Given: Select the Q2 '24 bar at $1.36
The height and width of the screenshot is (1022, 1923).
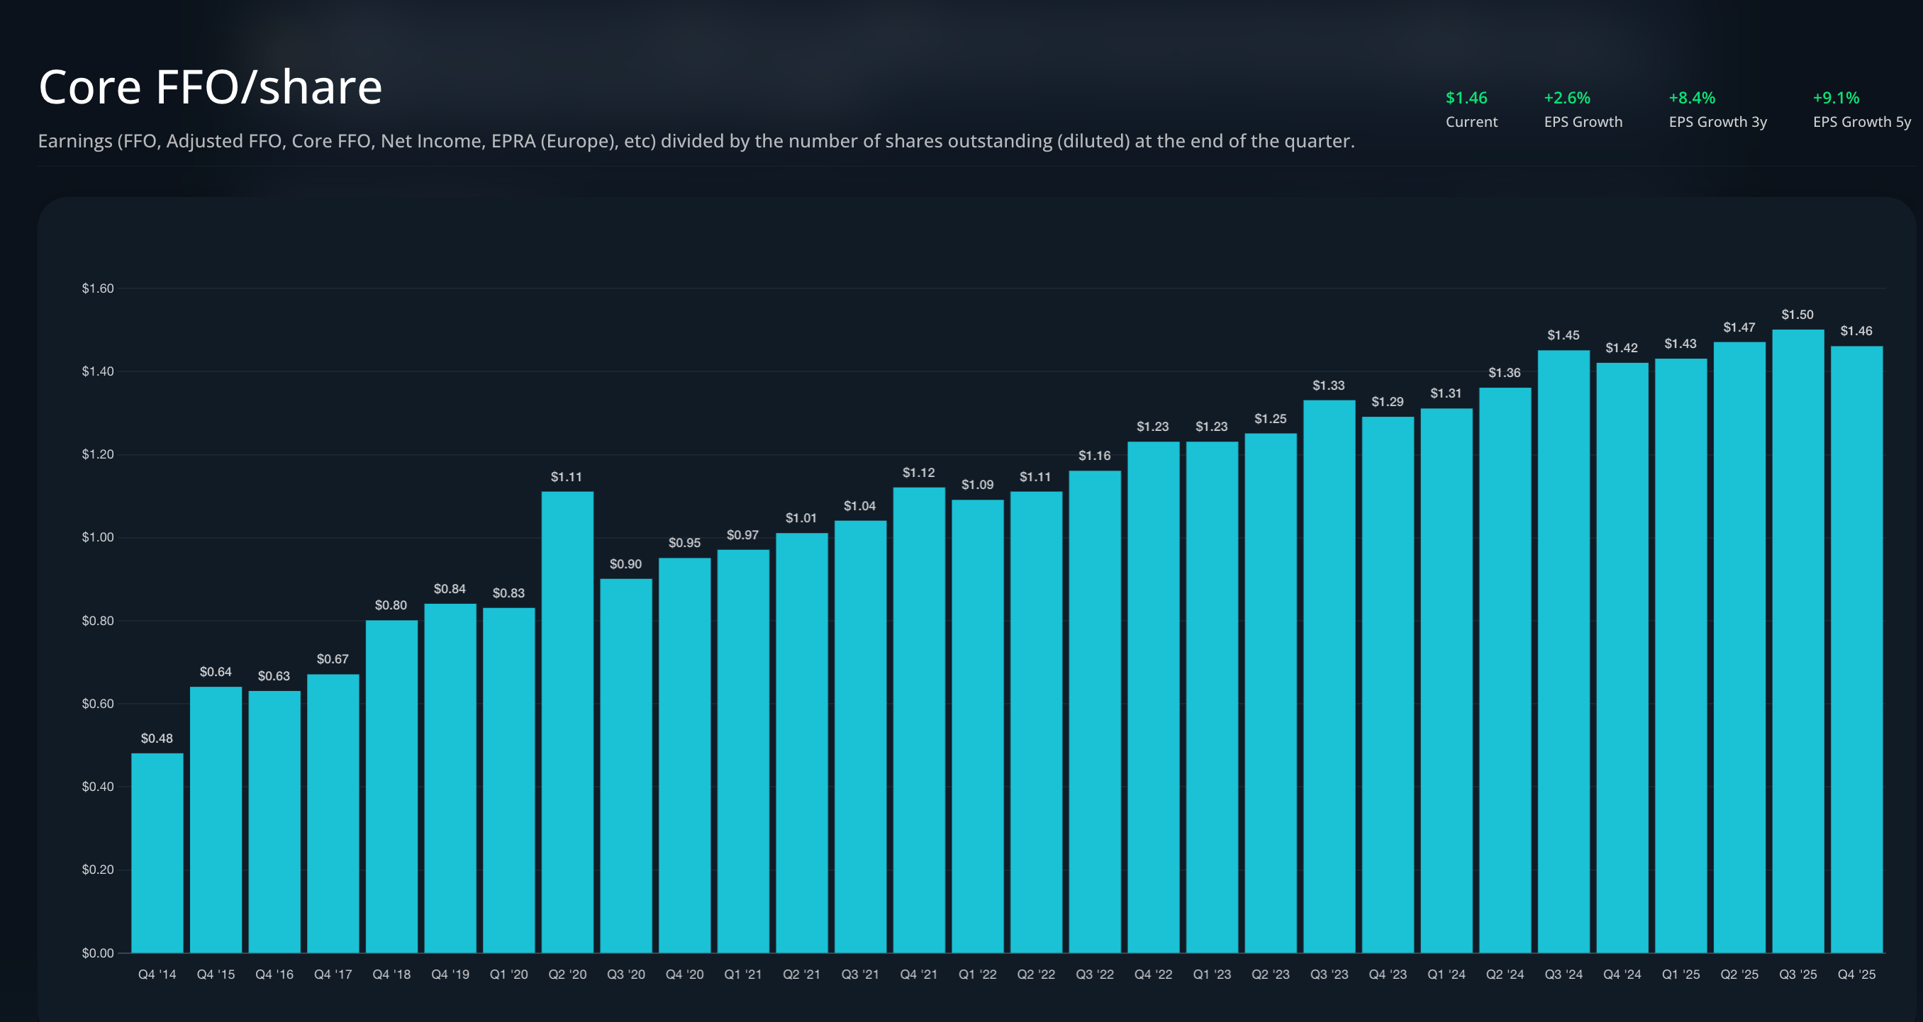Looking at the screenshot, I should pos(1505,670).
